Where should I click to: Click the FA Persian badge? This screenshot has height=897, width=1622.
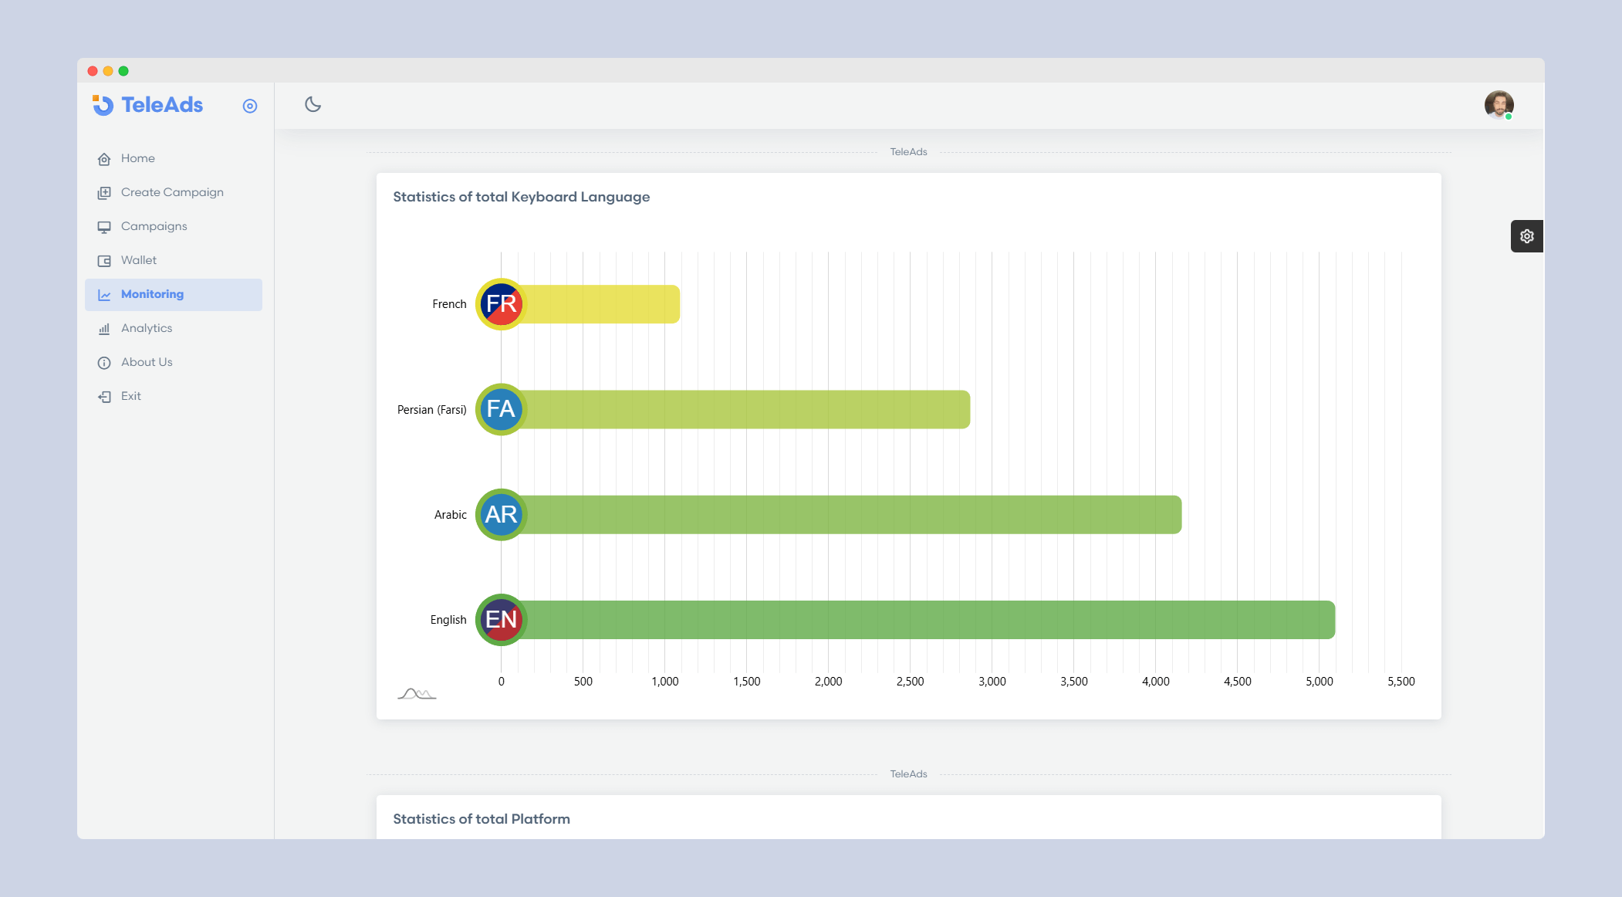501,409
